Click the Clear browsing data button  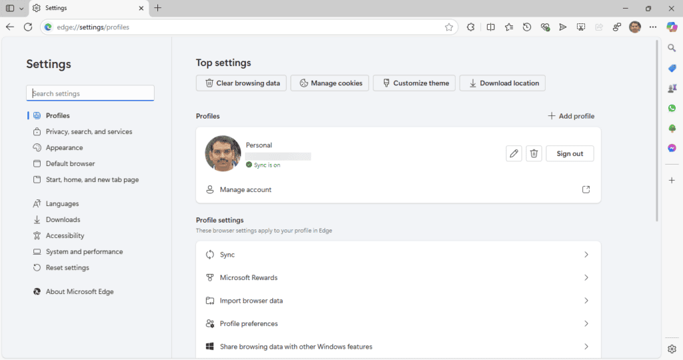click(x=241, y=83)
